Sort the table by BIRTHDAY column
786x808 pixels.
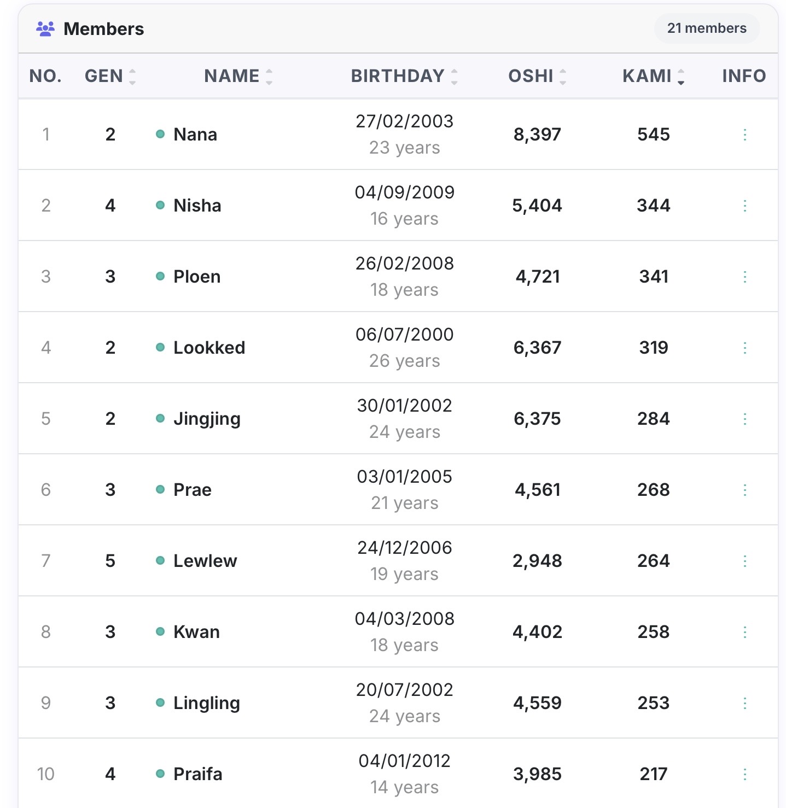pos(404,76)
